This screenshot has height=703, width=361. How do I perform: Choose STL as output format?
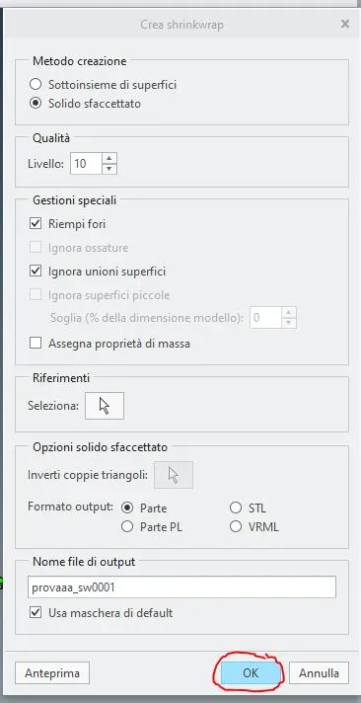(x=236, y=508)
